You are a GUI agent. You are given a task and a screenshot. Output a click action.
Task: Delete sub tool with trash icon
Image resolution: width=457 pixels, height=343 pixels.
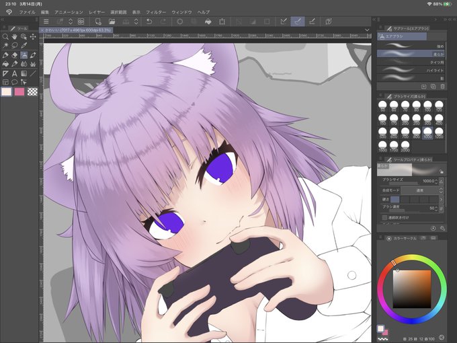(442, 87)
